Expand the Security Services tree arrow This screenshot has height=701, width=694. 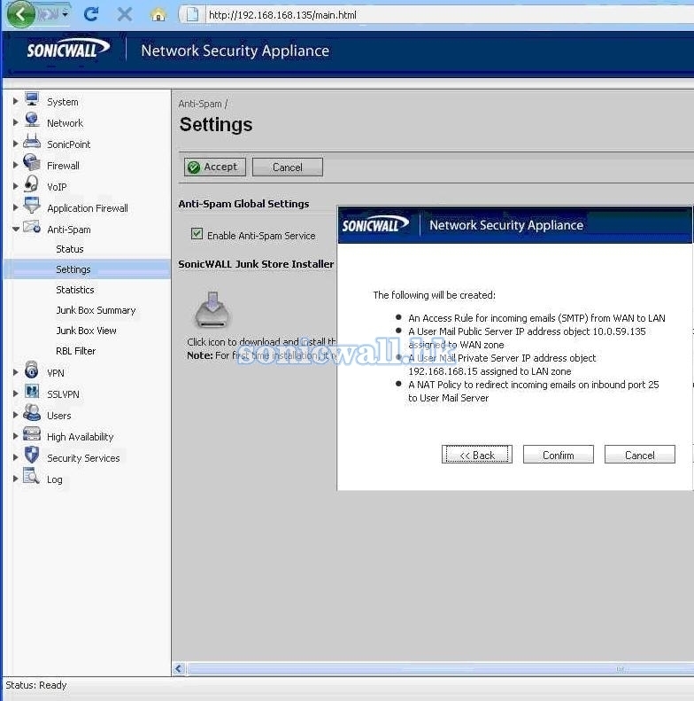tap(15, 457)
